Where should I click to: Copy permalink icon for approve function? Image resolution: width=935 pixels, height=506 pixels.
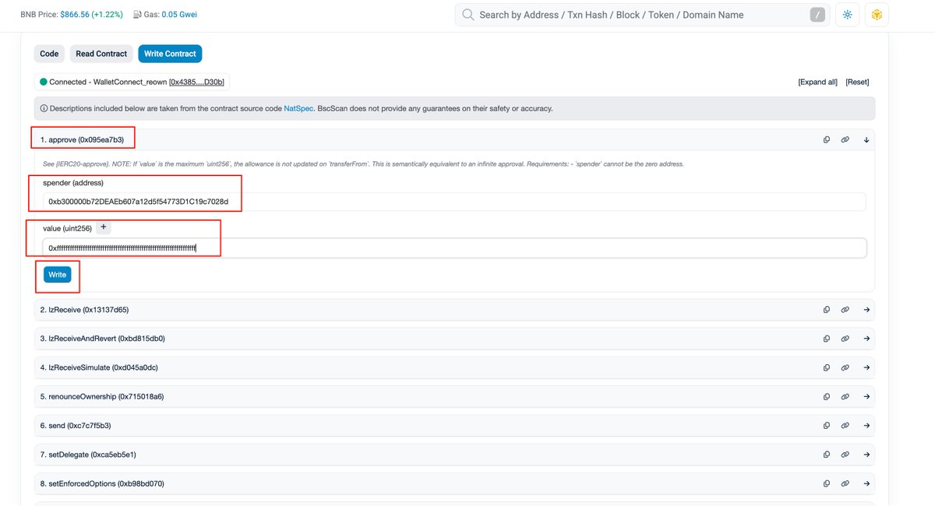[x=845, y=140]
